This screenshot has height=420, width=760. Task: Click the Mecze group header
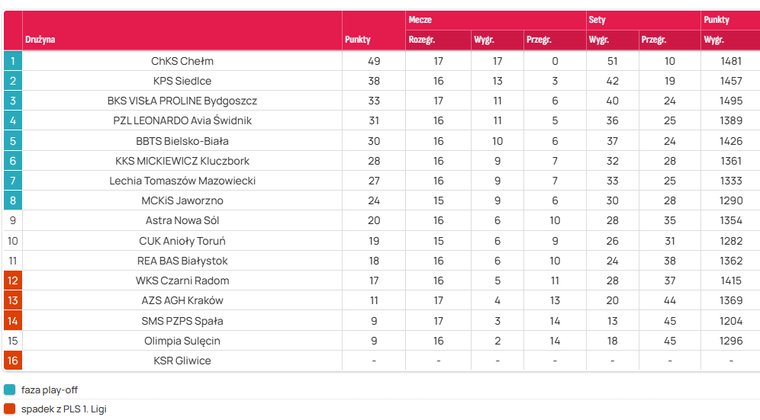click(420, 20)
